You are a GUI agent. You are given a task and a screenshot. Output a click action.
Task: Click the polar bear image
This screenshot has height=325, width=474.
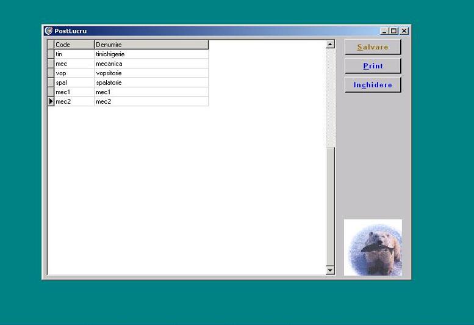tap(373, 247)
